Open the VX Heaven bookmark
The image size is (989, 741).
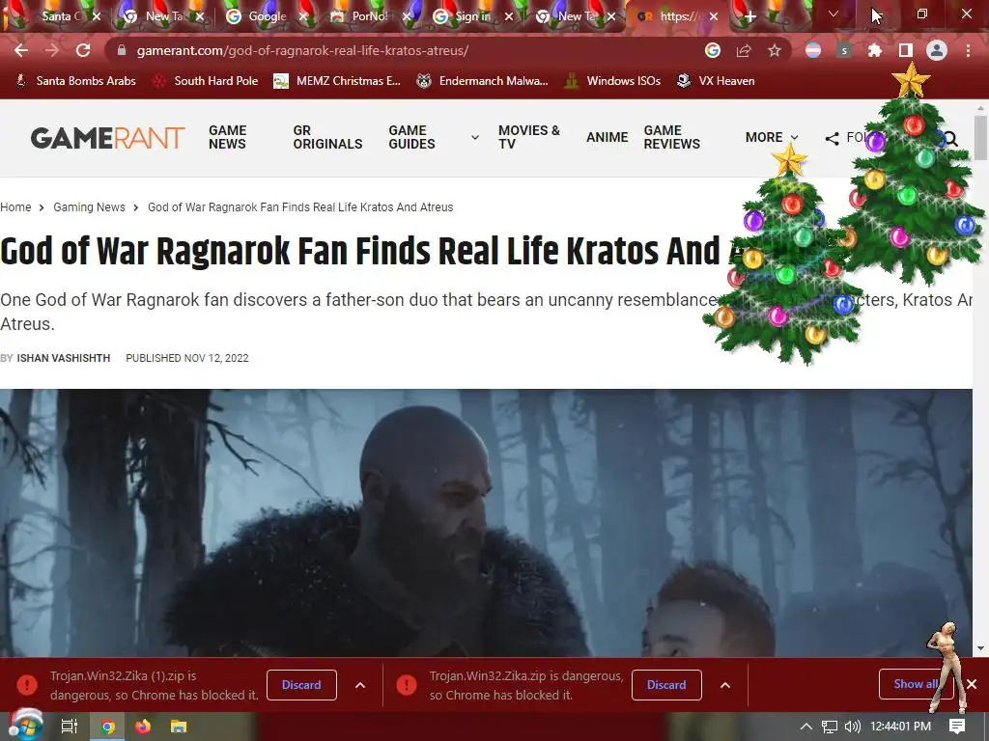pos(716,81)
